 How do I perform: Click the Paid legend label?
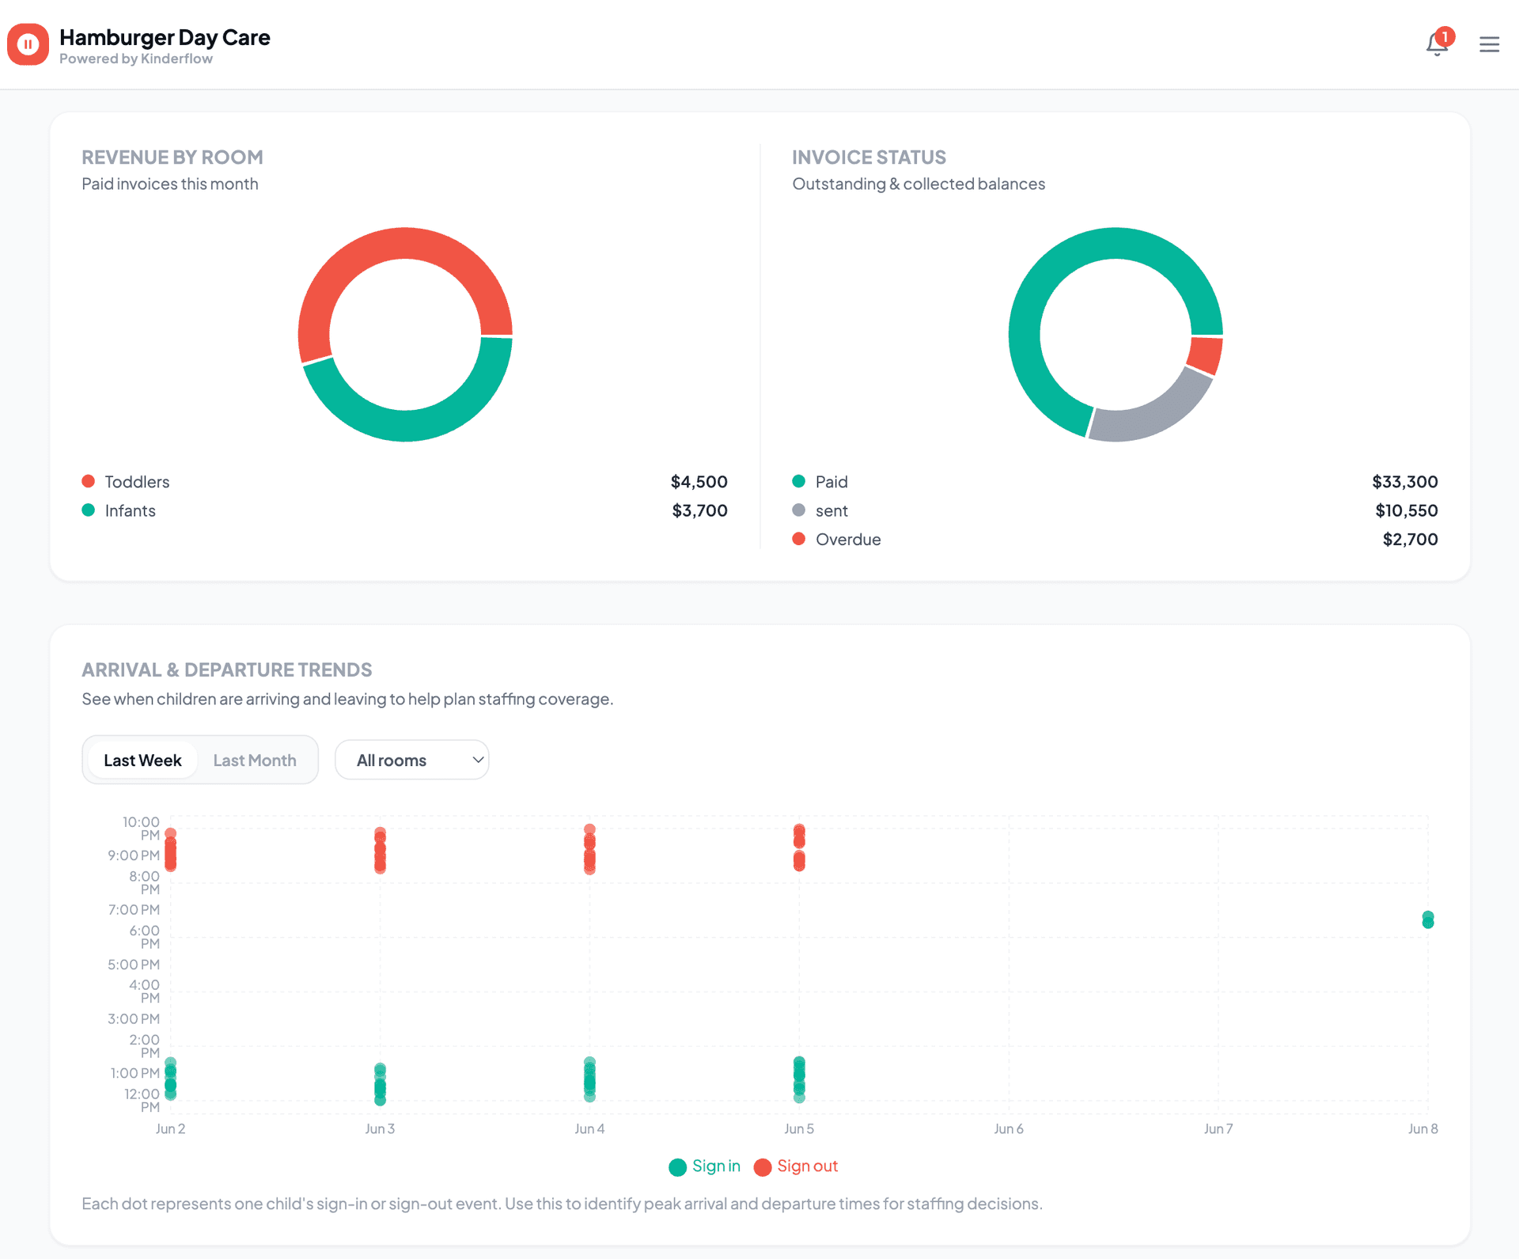831,481
